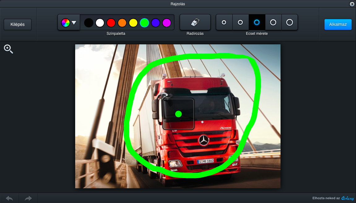Click the Kilépés button
This screenshot has height=203, width=356.
[18, 24]
